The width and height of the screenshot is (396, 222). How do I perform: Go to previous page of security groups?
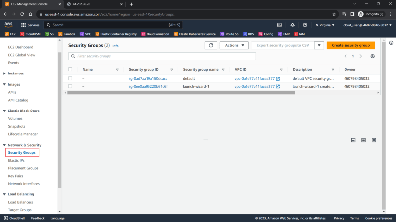pos(346,56)
